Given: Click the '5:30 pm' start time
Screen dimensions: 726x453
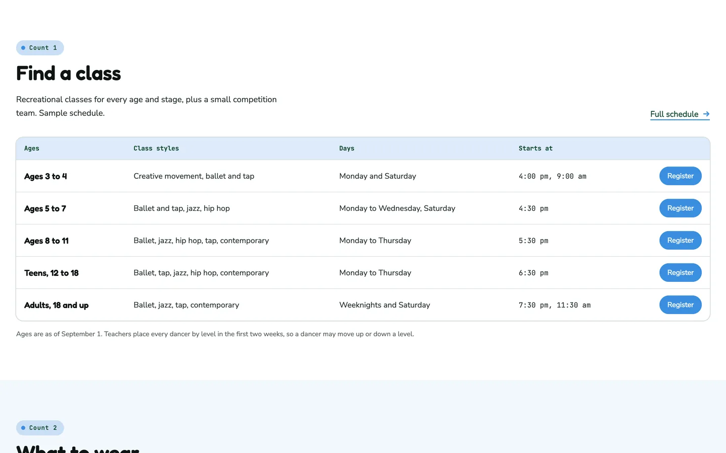Looking at the screenshot, I should point(533,241).
